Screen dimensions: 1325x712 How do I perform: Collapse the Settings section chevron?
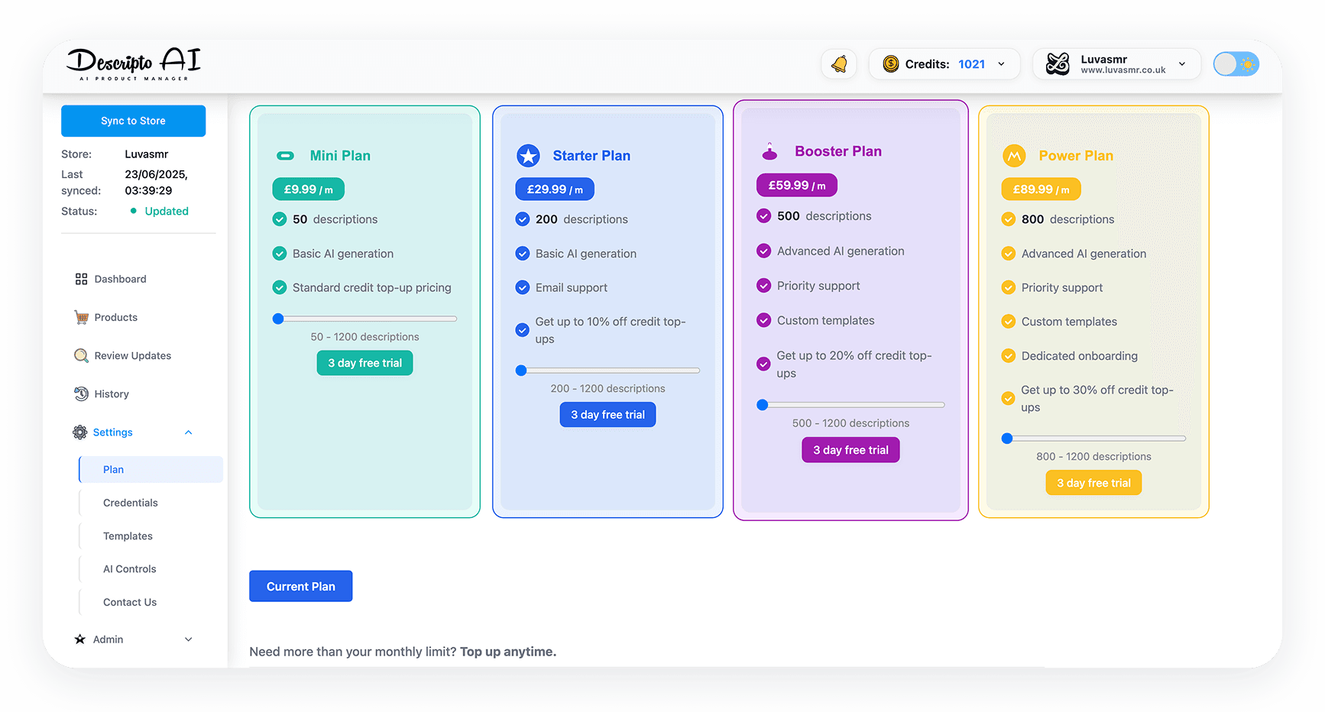tap(189, 432)
